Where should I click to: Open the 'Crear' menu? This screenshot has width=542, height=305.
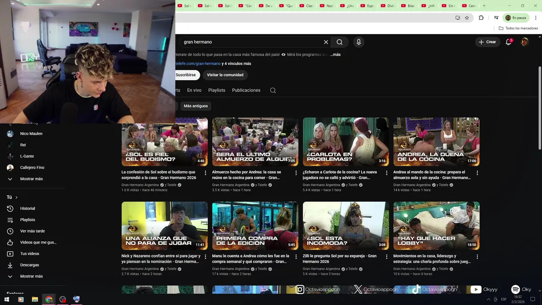487,42
